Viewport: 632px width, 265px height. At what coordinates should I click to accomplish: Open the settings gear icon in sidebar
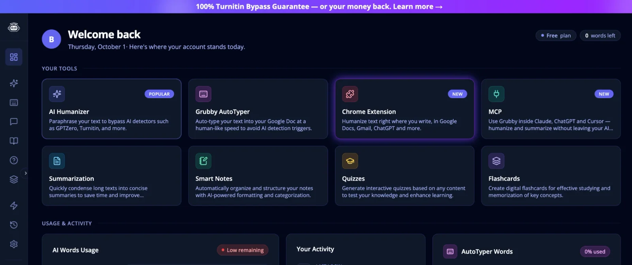click(14, 244)
